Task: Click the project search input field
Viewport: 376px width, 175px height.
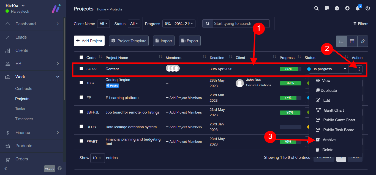Action: [241, 24]
